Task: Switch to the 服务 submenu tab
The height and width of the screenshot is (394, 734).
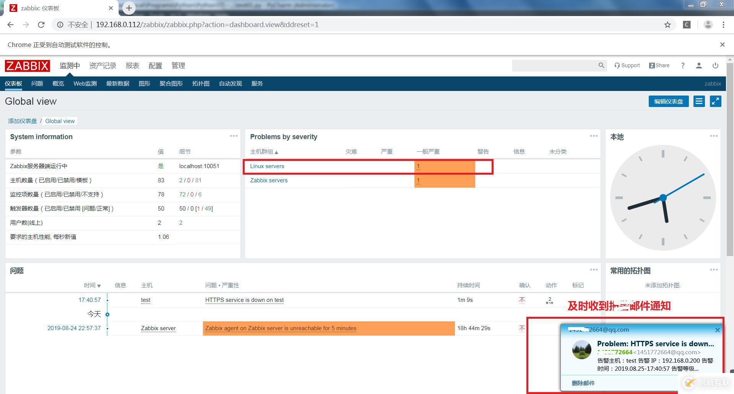Action: pyautogui.click(x=257, y=84)
